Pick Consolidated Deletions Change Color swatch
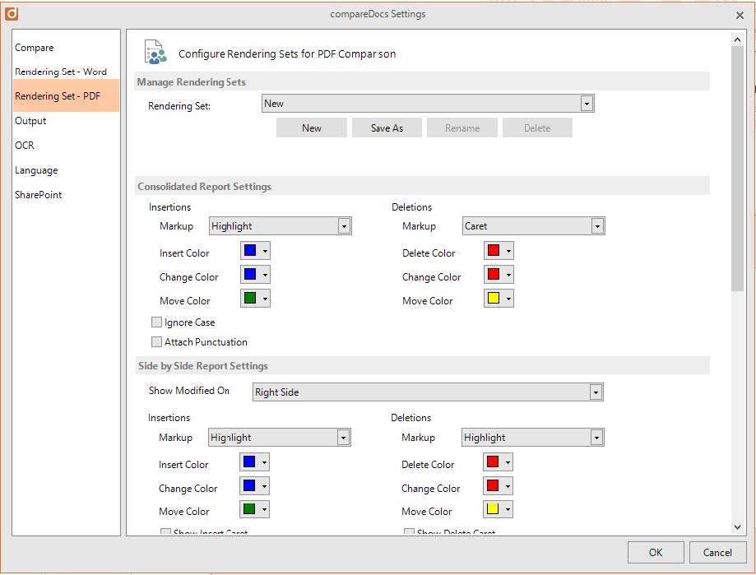This screenshot has width=756, height=575. [x=499, y=275]
